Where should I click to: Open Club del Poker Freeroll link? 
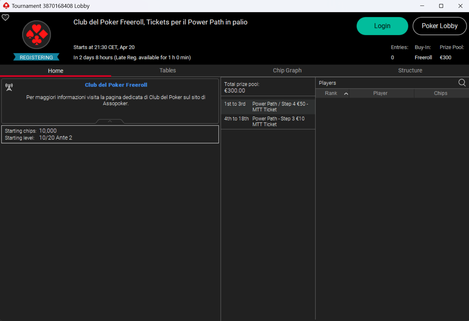[x=116, y=85]
